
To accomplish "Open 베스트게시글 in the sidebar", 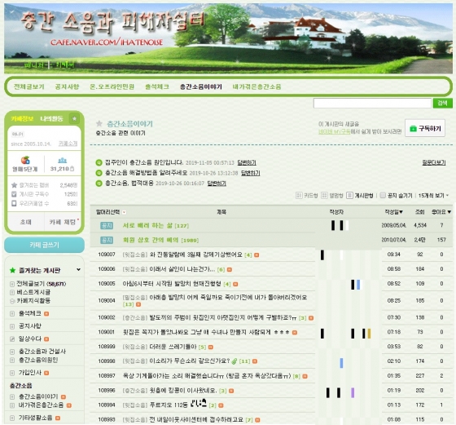I will click(x=33, y=292).
